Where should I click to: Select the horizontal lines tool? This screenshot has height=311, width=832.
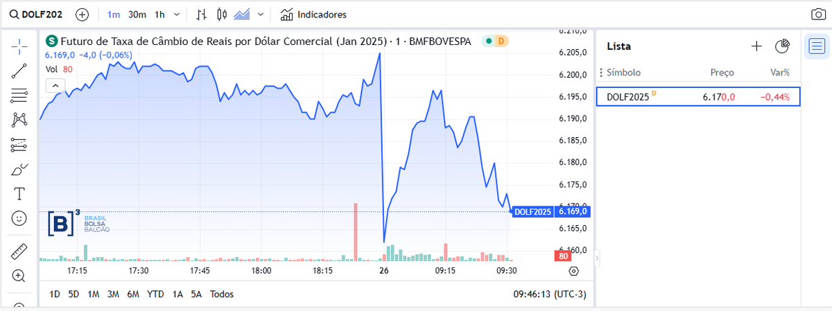[x=19, y=96]
